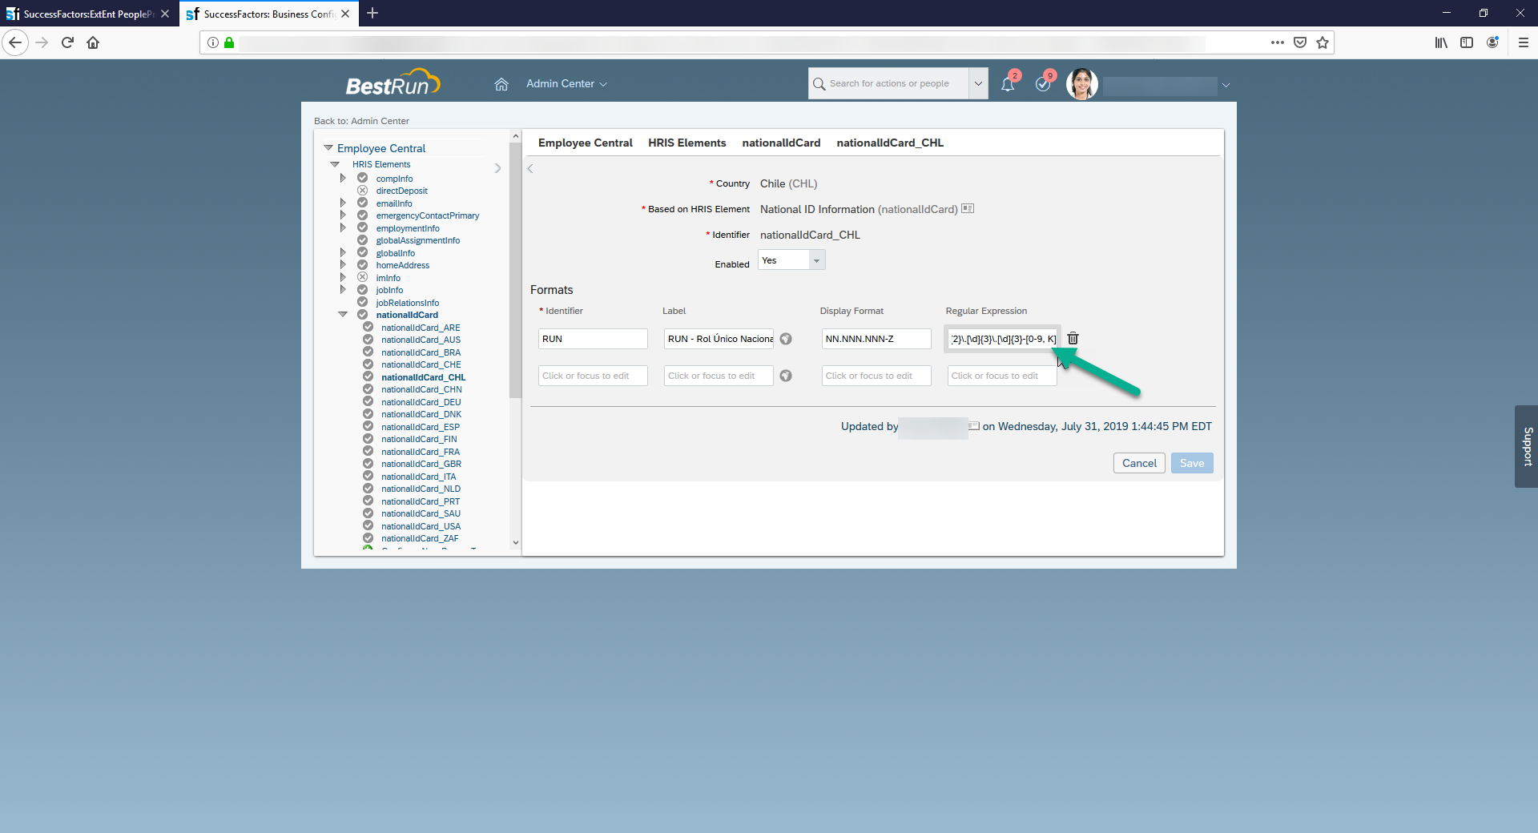Screen dimensions: 1538x833
Task: Collapse the nationalIdCard tree node
Action: pyautogui.click(x=343, y=315)
